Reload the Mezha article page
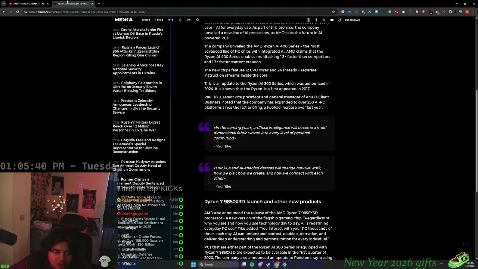The image size is (478, 269). [18, 12]
